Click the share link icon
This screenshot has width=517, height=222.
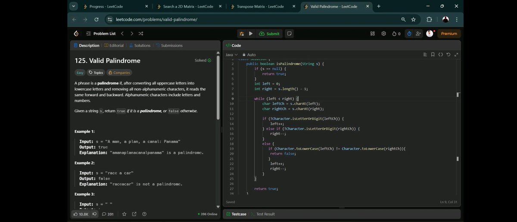(134, 214)
